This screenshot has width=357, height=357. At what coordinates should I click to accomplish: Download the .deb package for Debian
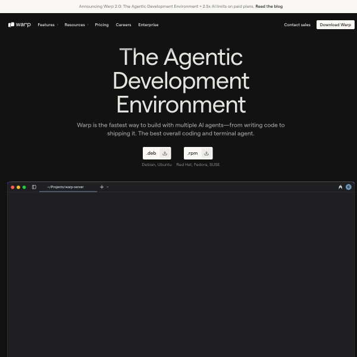152,153
